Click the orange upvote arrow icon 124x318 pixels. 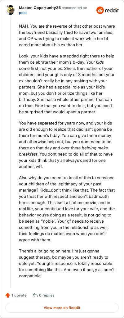click(x=8, y=295)
